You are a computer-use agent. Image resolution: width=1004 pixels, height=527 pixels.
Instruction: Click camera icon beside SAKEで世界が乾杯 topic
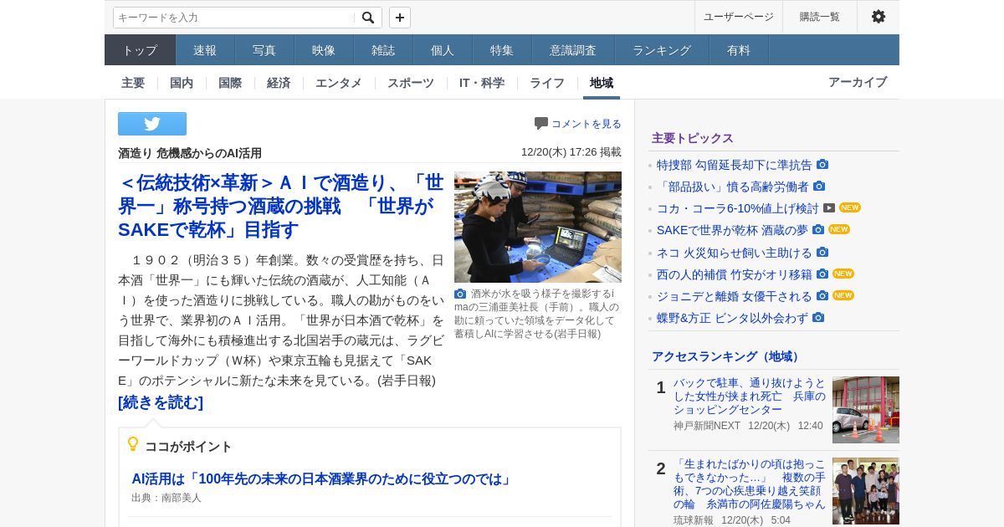[818, 229]
